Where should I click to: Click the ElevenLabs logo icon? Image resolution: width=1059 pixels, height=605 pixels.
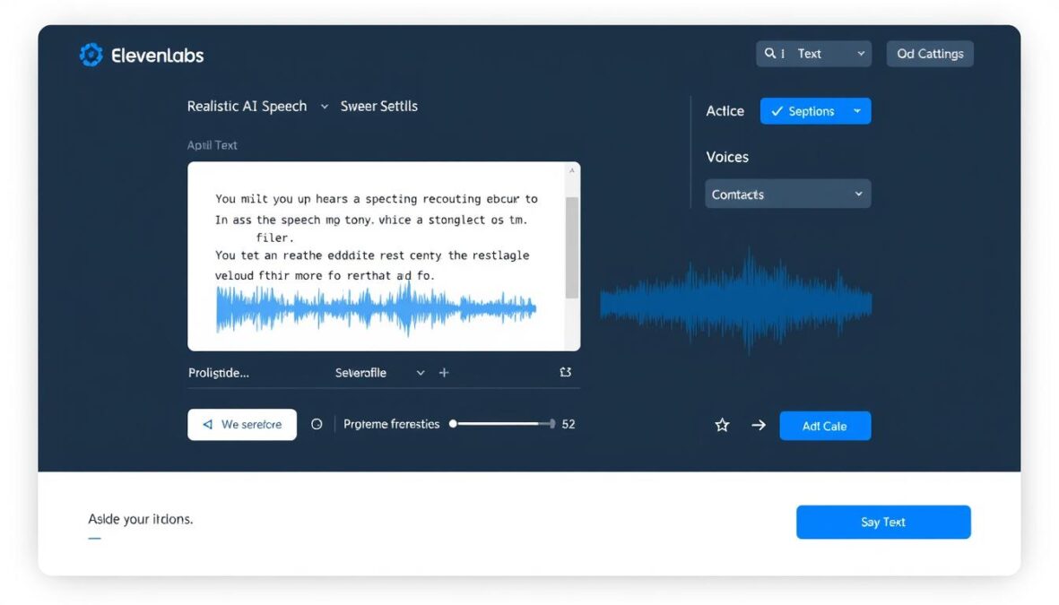click(91, 55)
